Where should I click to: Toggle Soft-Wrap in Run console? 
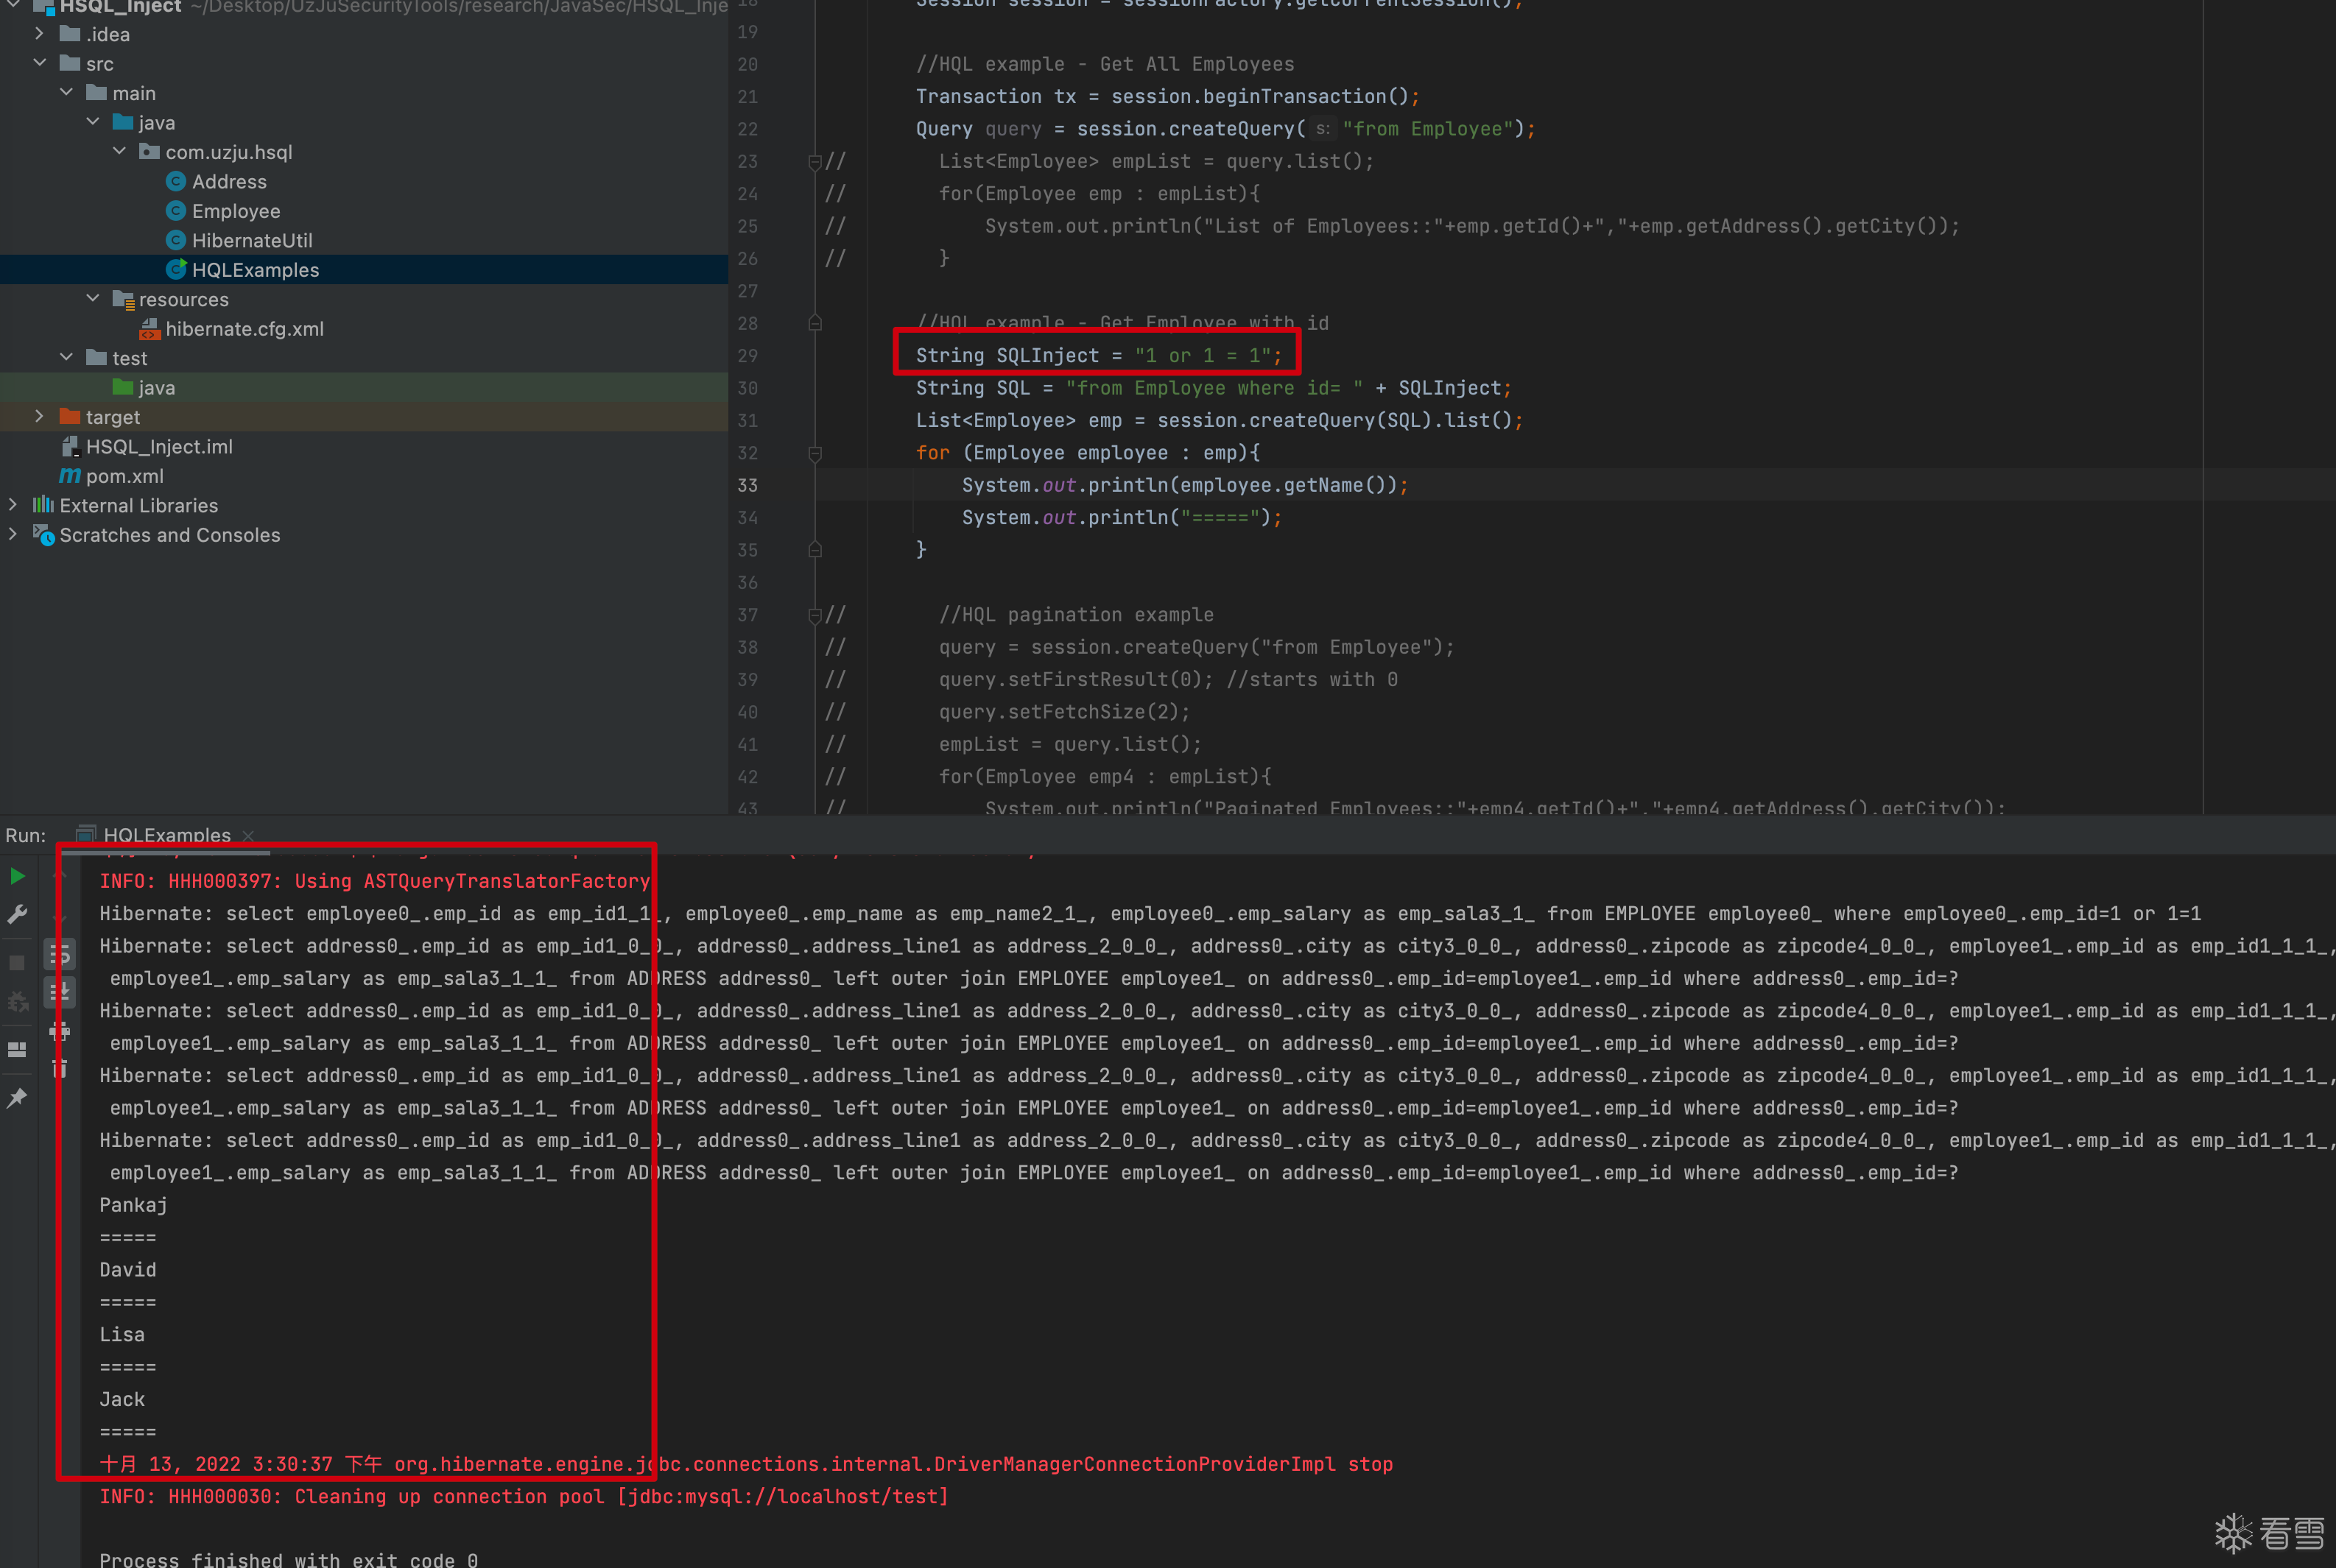[60, 955]
